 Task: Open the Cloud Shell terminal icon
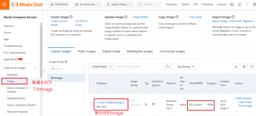[x=232, y=4]
